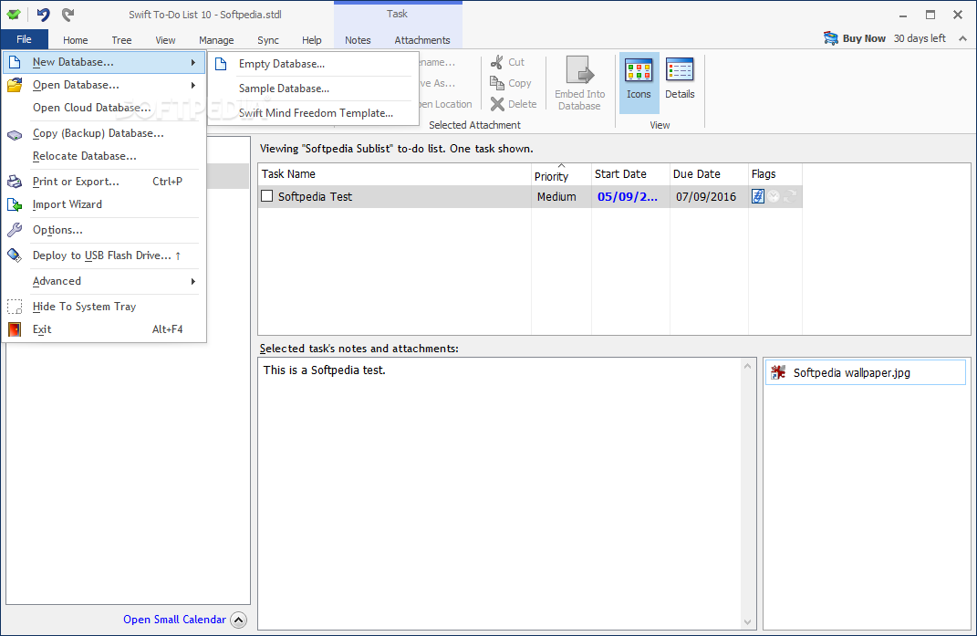Click the notes scrollbar down arrow

coord(747,621)
